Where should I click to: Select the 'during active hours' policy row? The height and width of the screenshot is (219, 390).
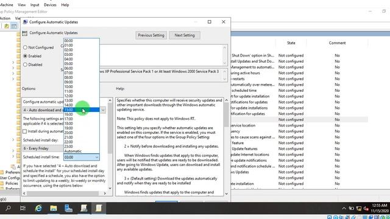[x=299, y=73]
